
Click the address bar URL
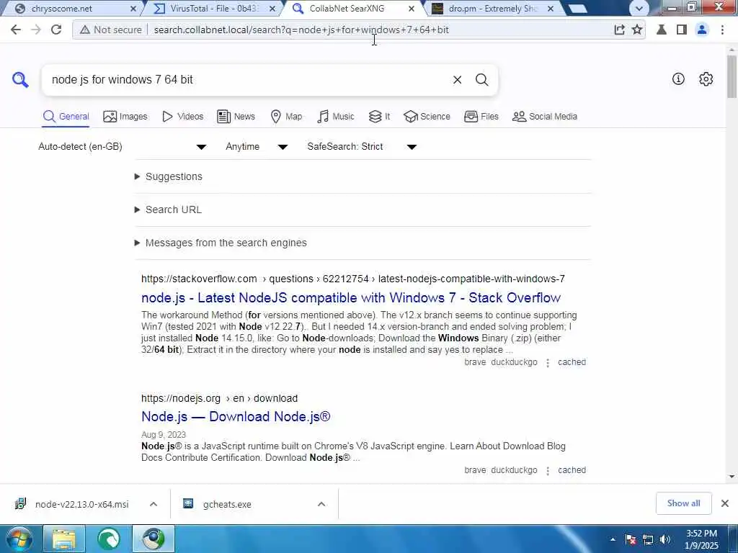click(301, 30)
